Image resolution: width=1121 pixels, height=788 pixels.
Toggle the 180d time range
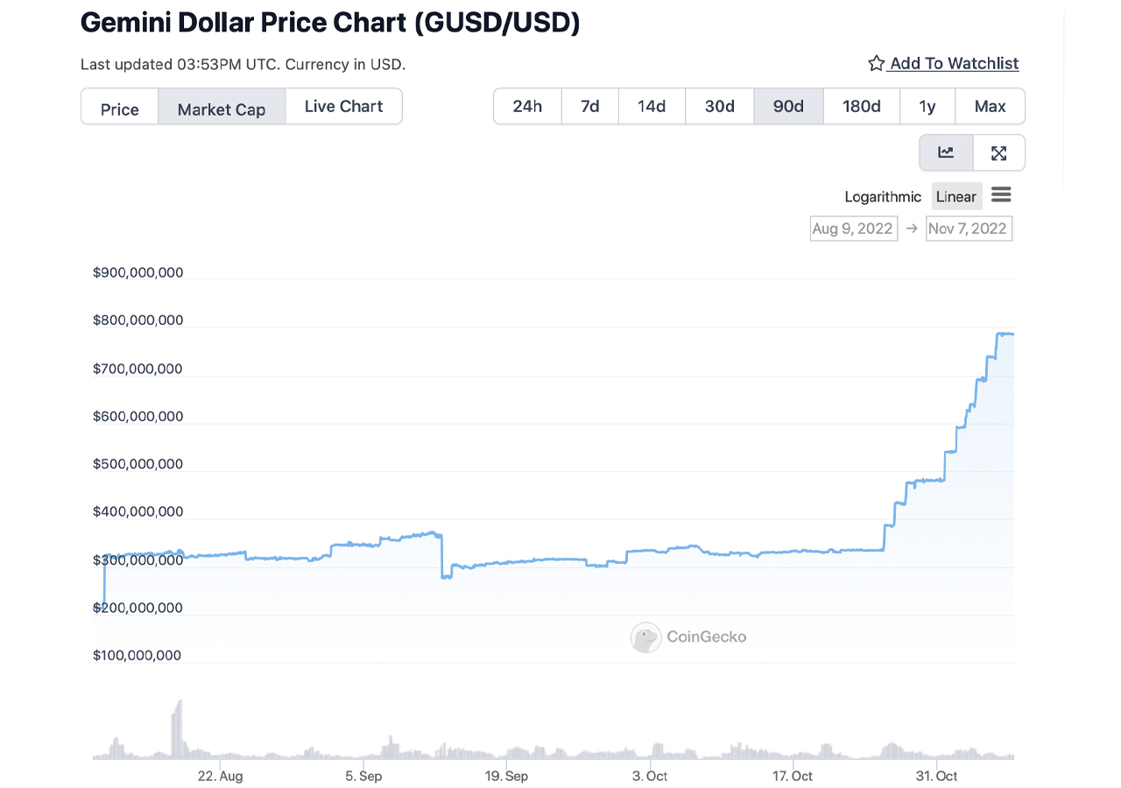pyautogui.click(x=861, y=105)
